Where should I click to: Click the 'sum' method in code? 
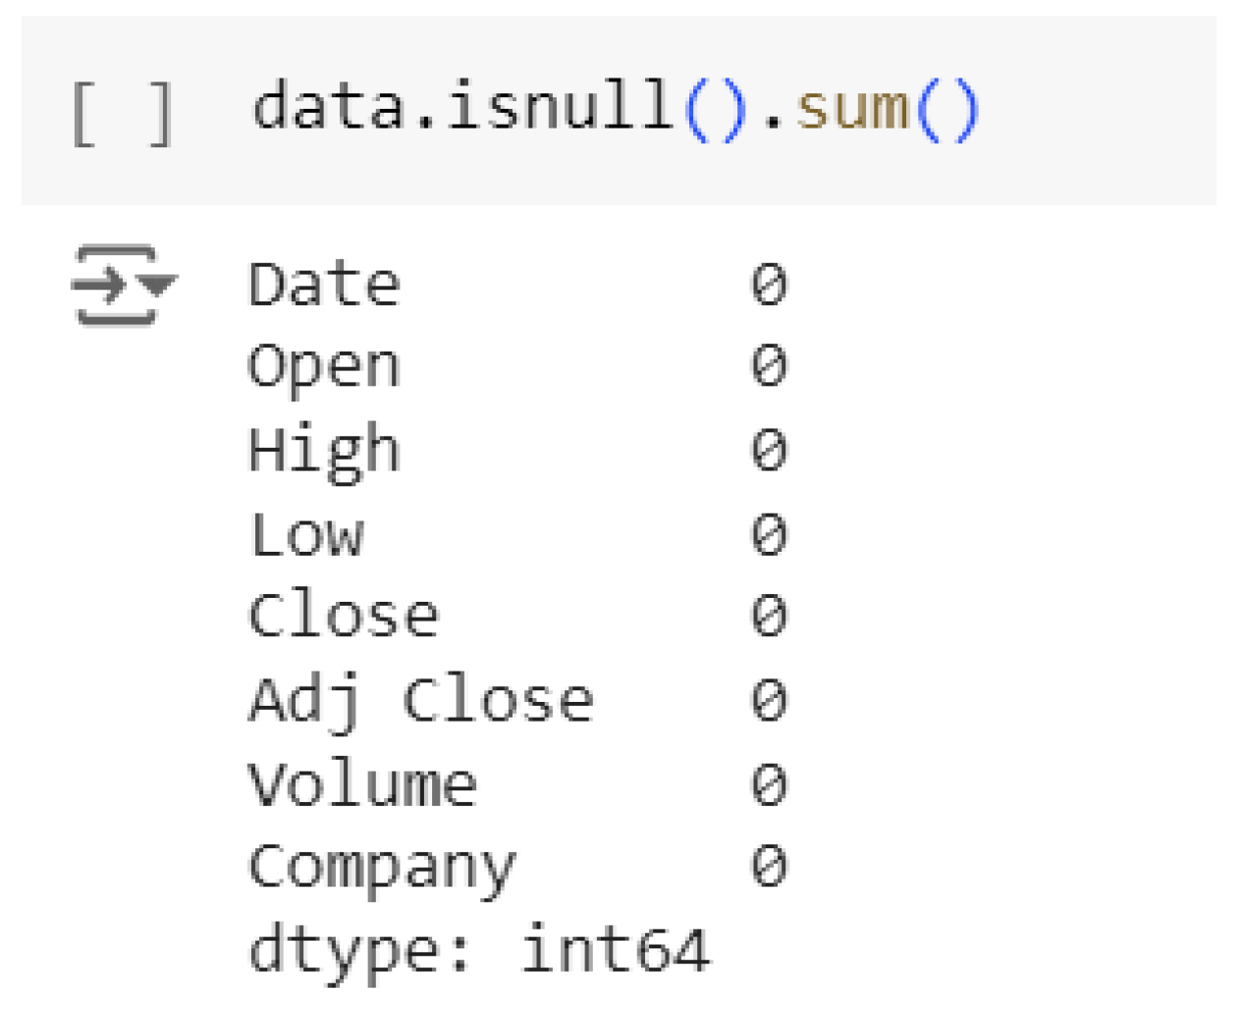pyautogui.click(x=851, y=106)
